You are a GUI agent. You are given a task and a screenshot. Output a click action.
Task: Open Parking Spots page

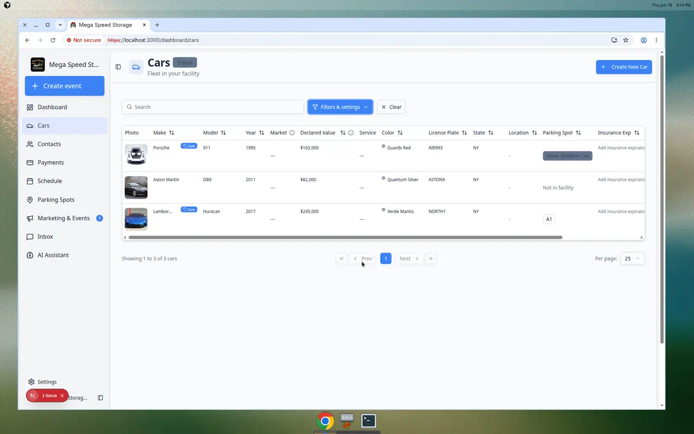(x=65, y=200)
